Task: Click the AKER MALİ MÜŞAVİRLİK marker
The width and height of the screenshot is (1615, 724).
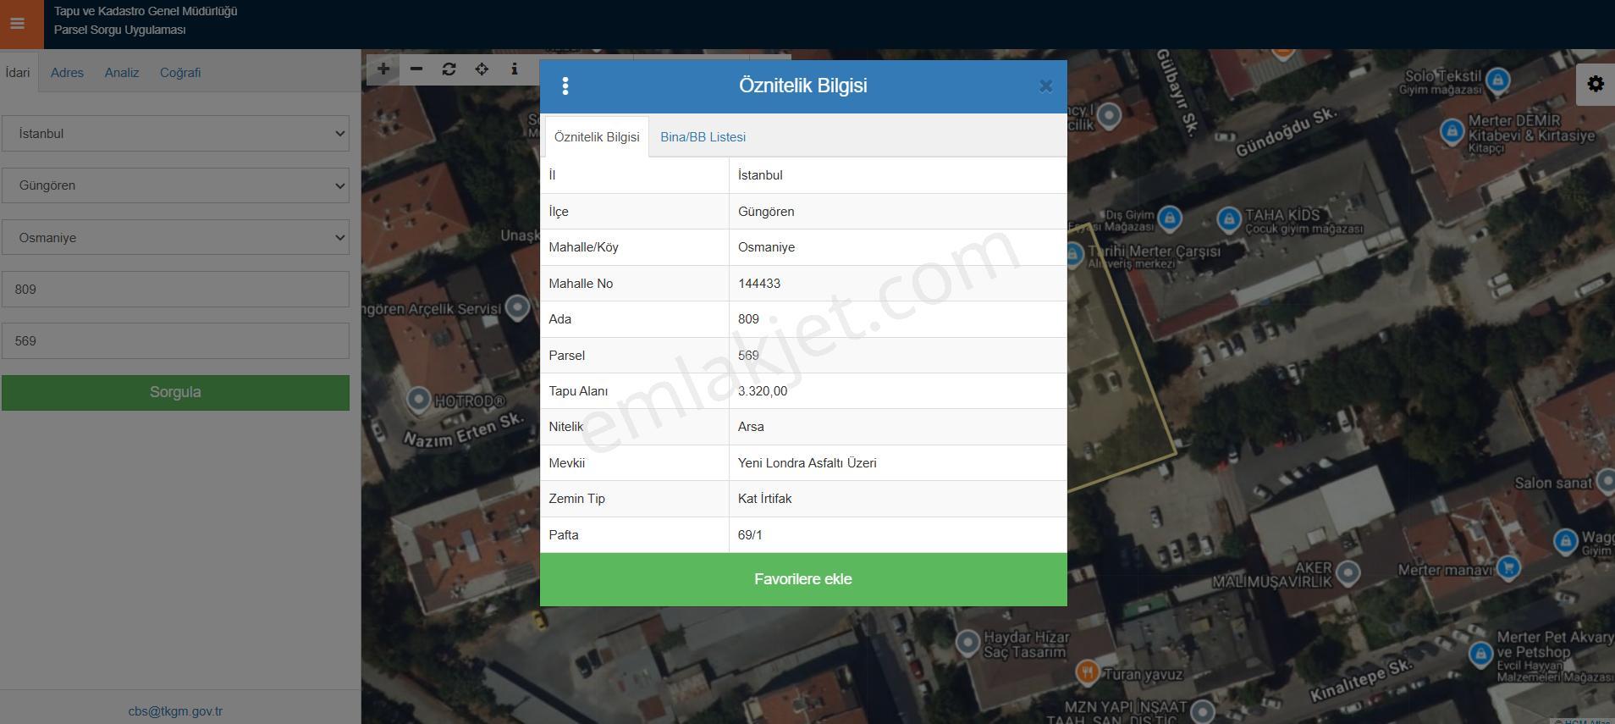Action: [x=1348, y=572]
